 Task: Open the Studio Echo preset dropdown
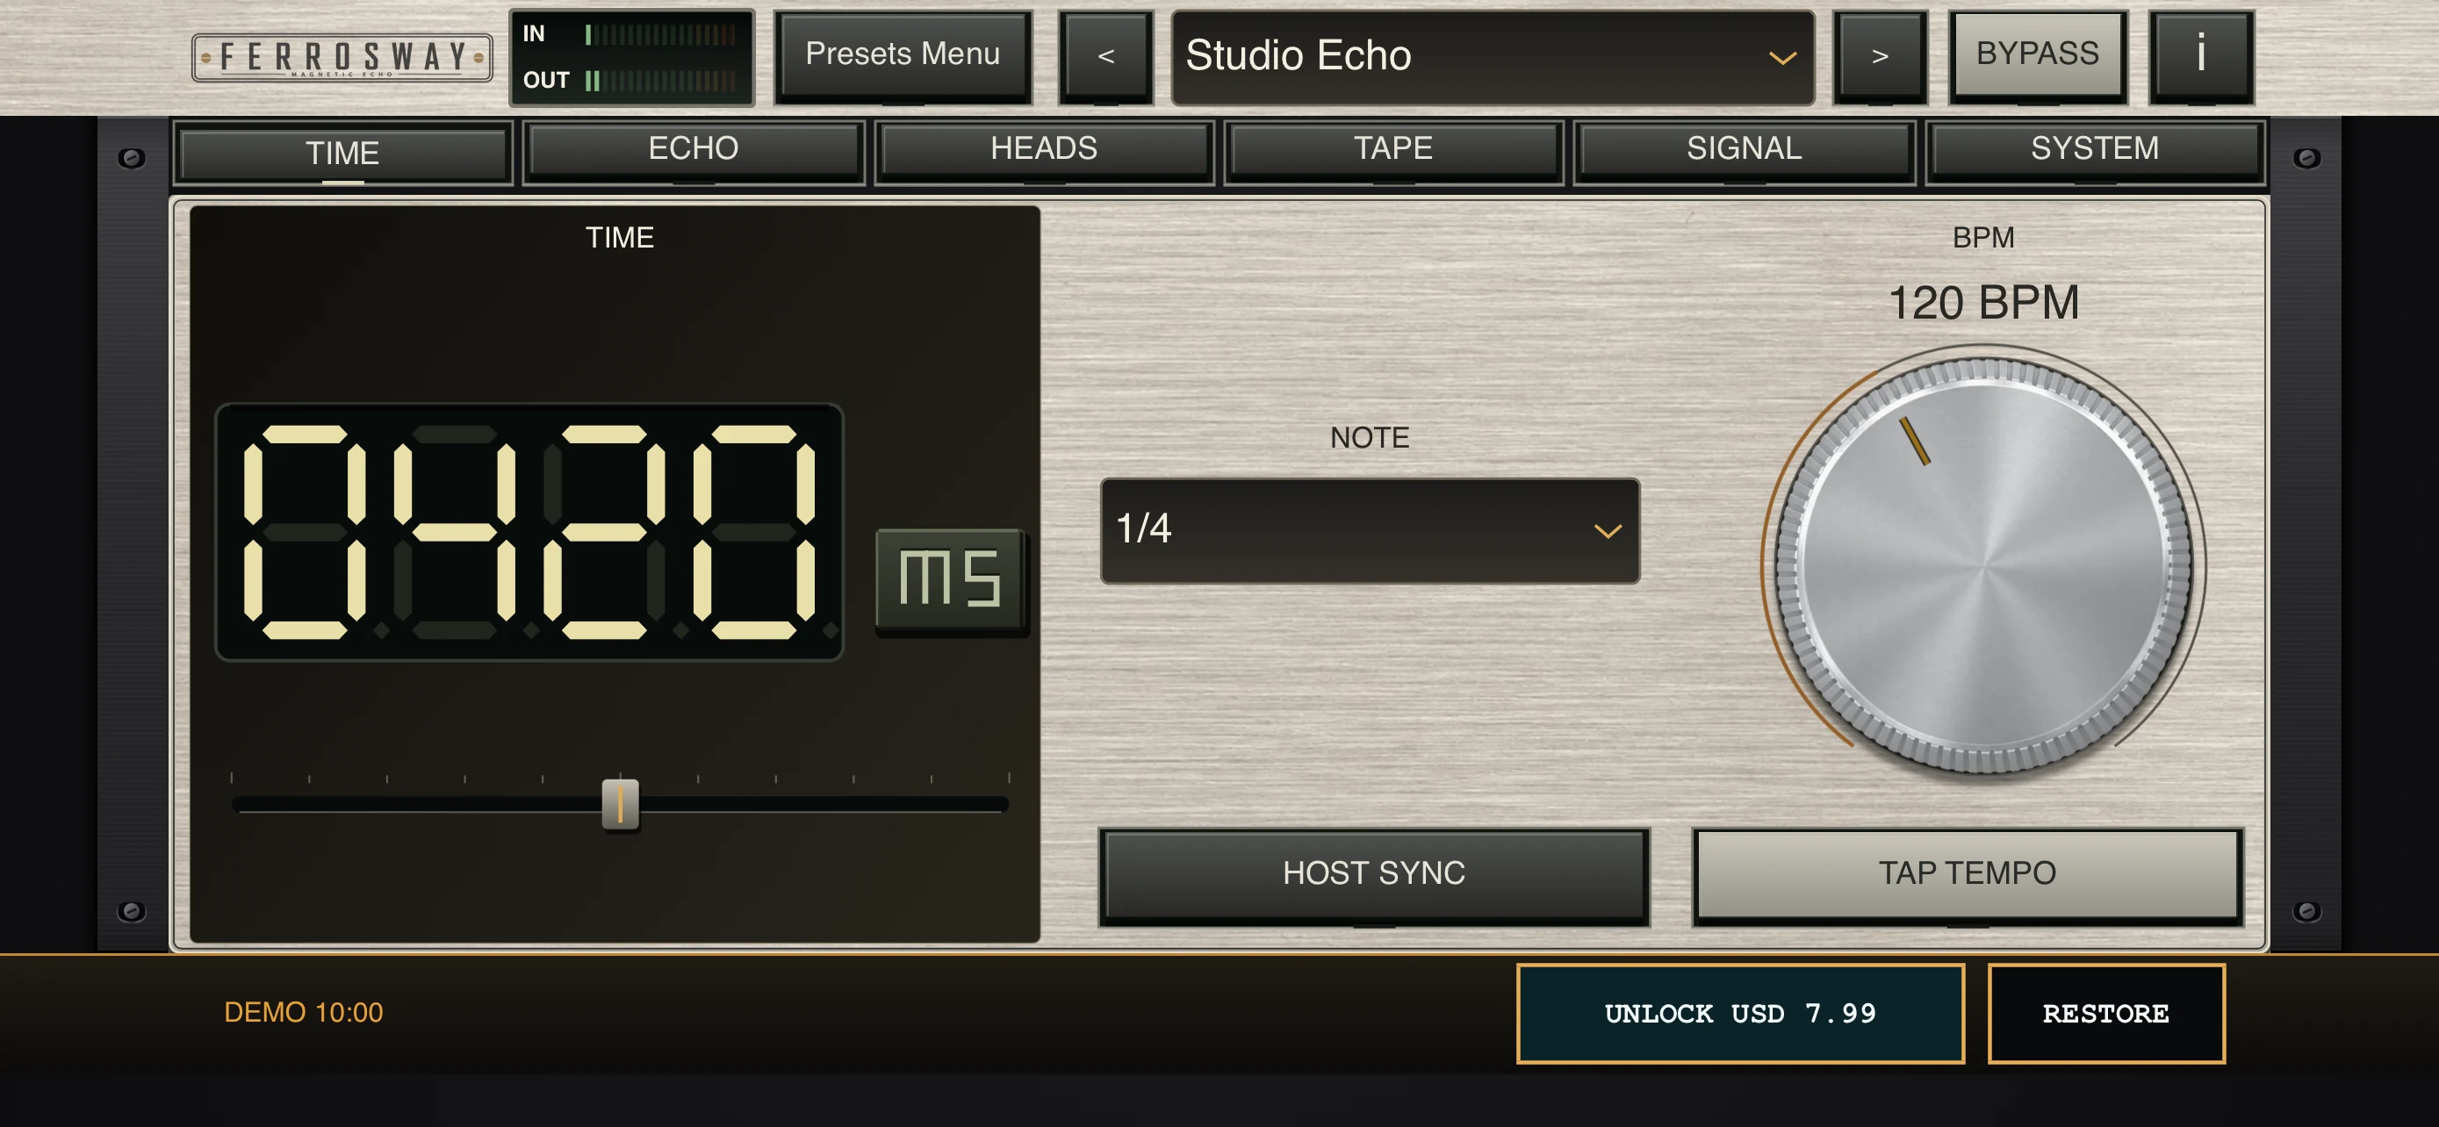pos(1493,56)
